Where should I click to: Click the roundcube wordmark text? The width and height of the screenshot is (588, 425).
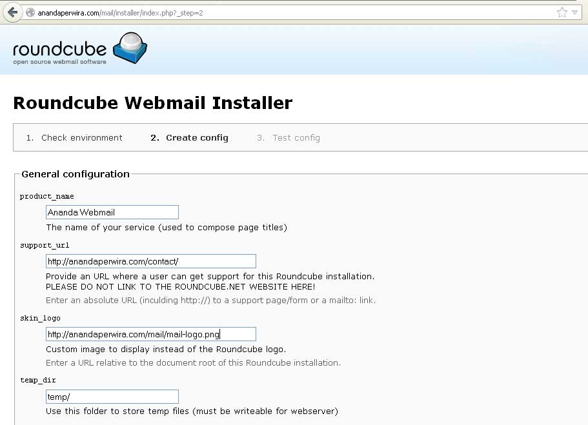click(x=59, y=49)
